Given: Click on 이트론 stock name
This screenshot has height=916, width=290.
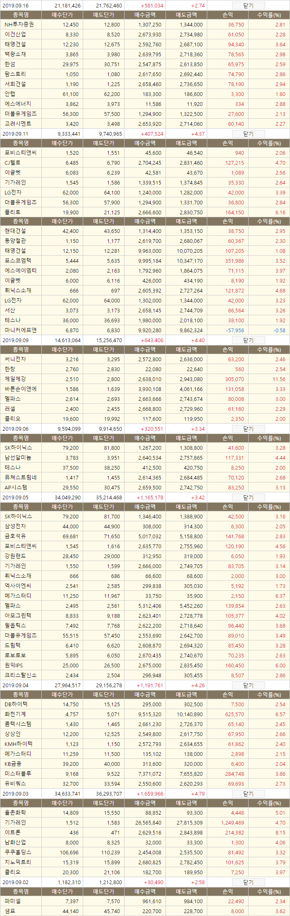Looking at the screenshot, I should tap(12, 832).
